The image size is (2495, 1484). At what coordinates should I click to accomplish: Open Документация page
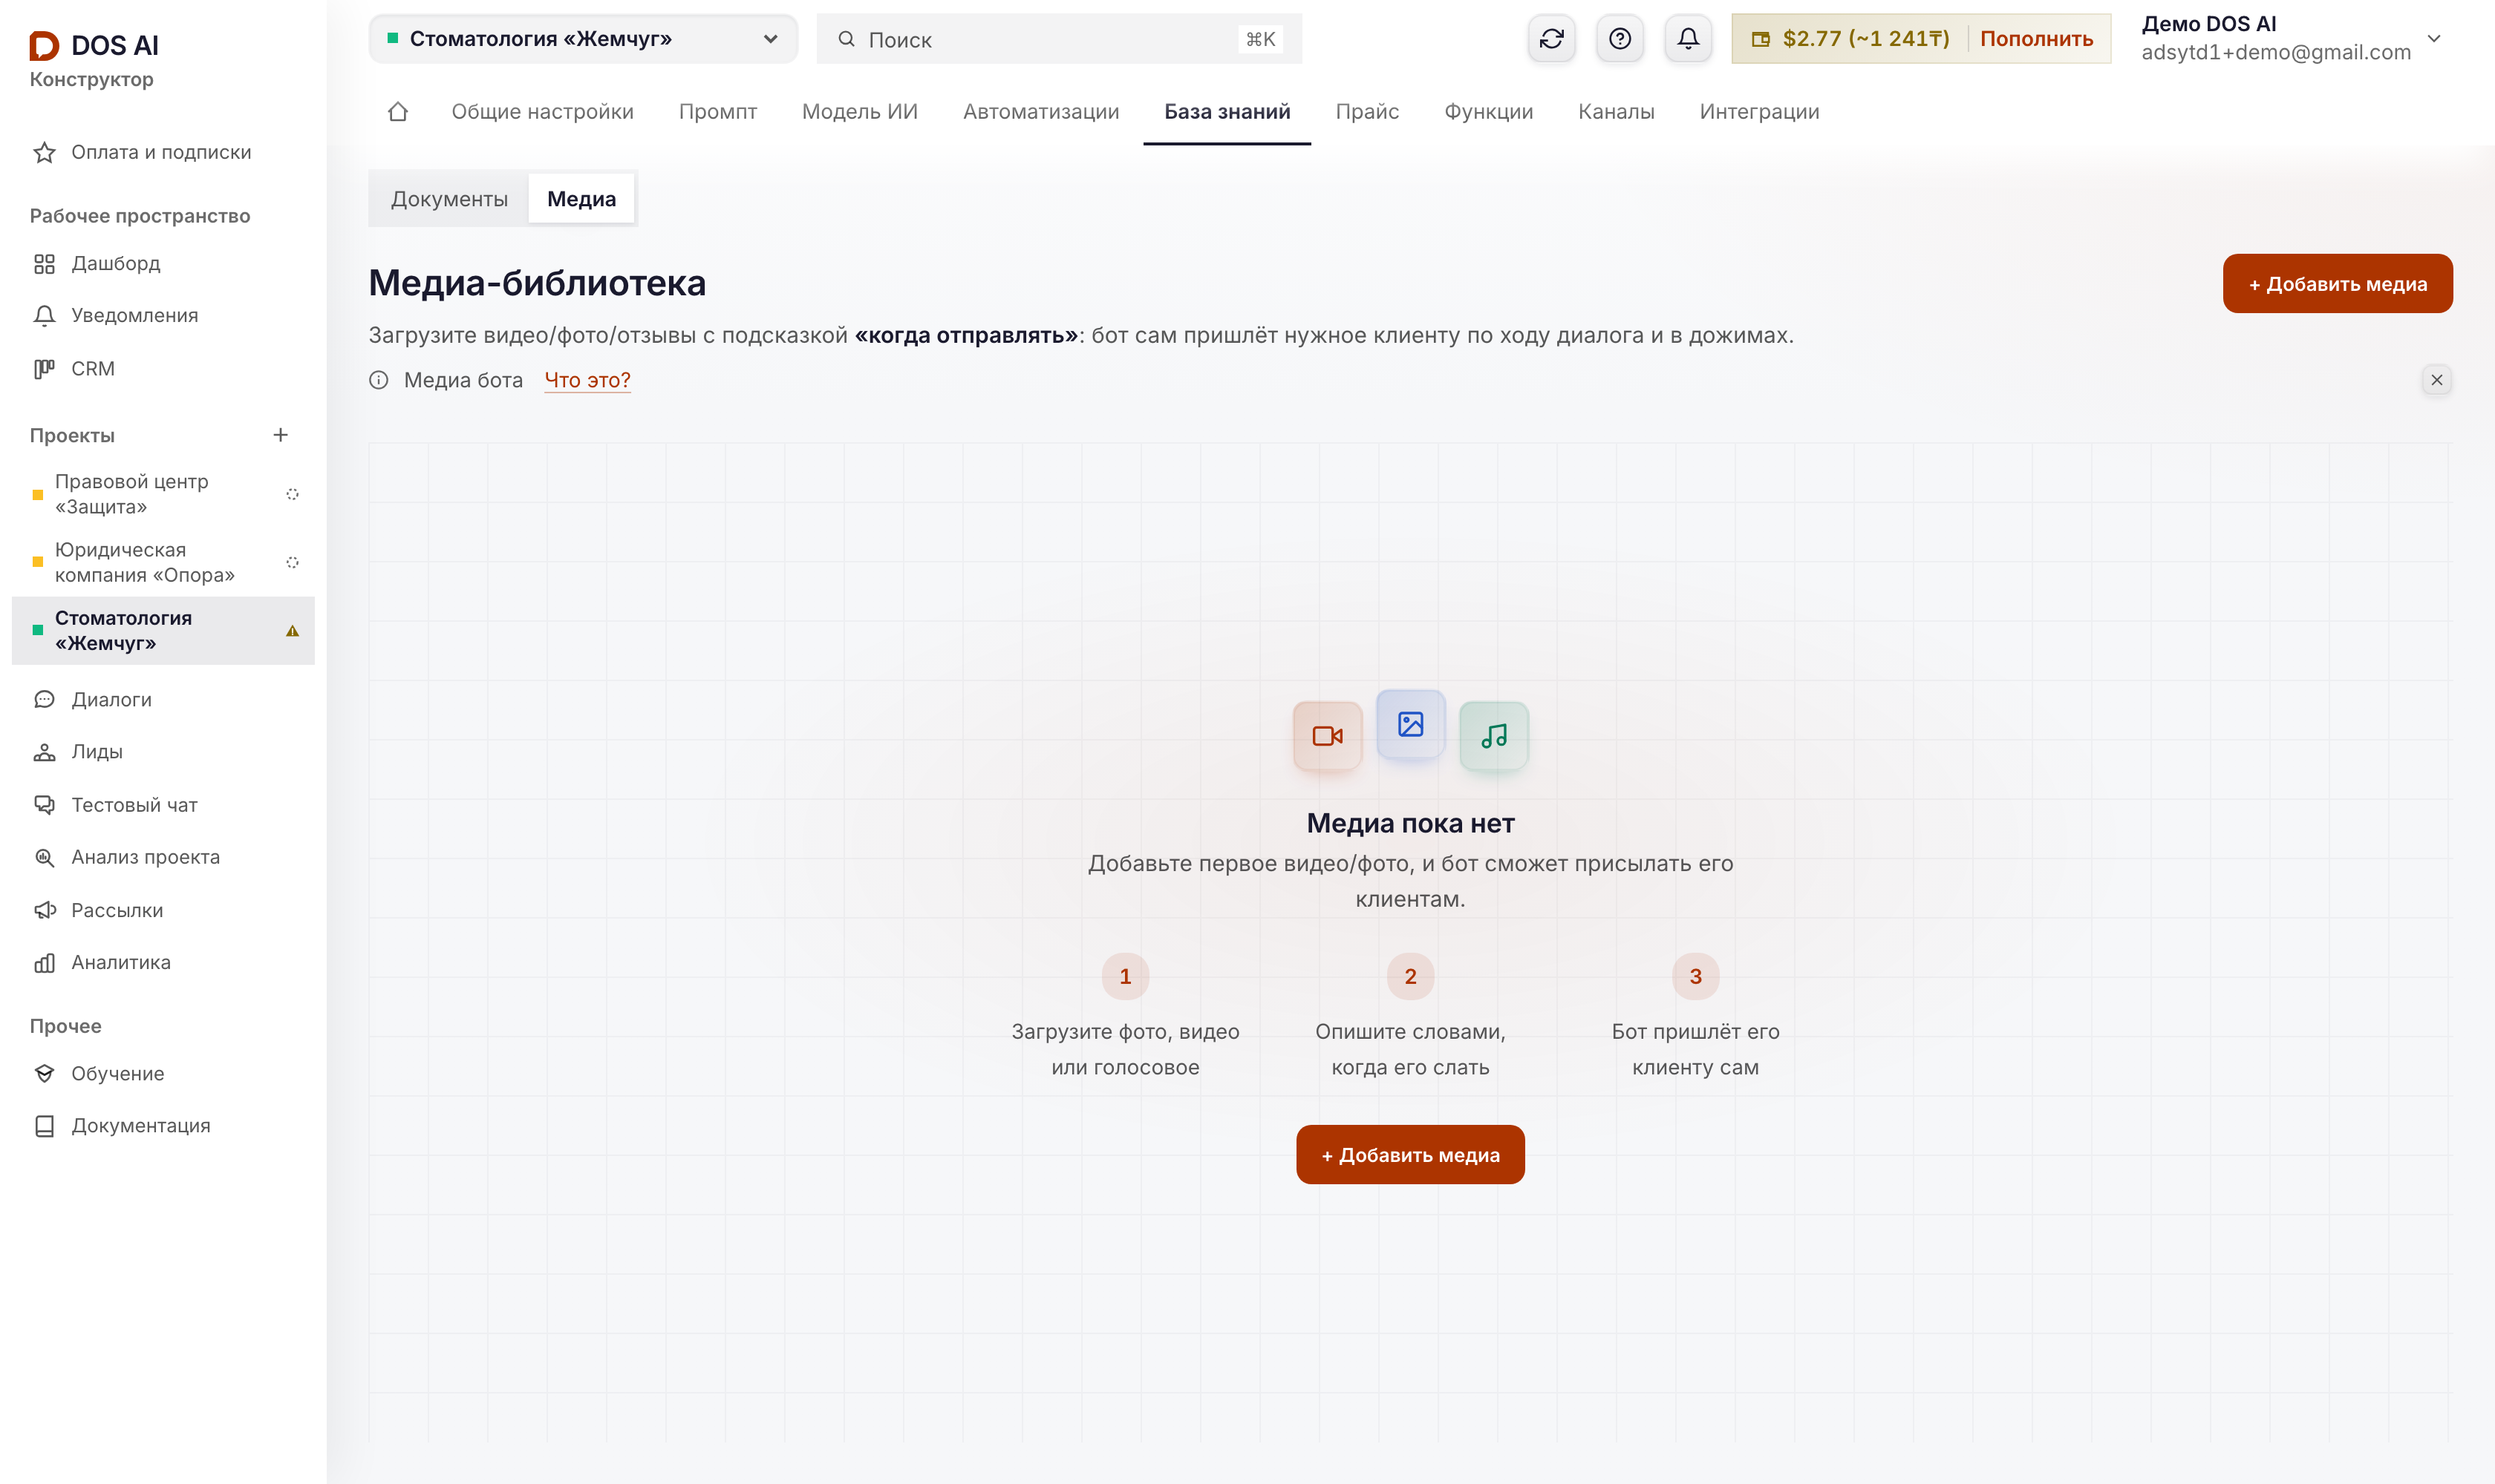(163, 1125)
